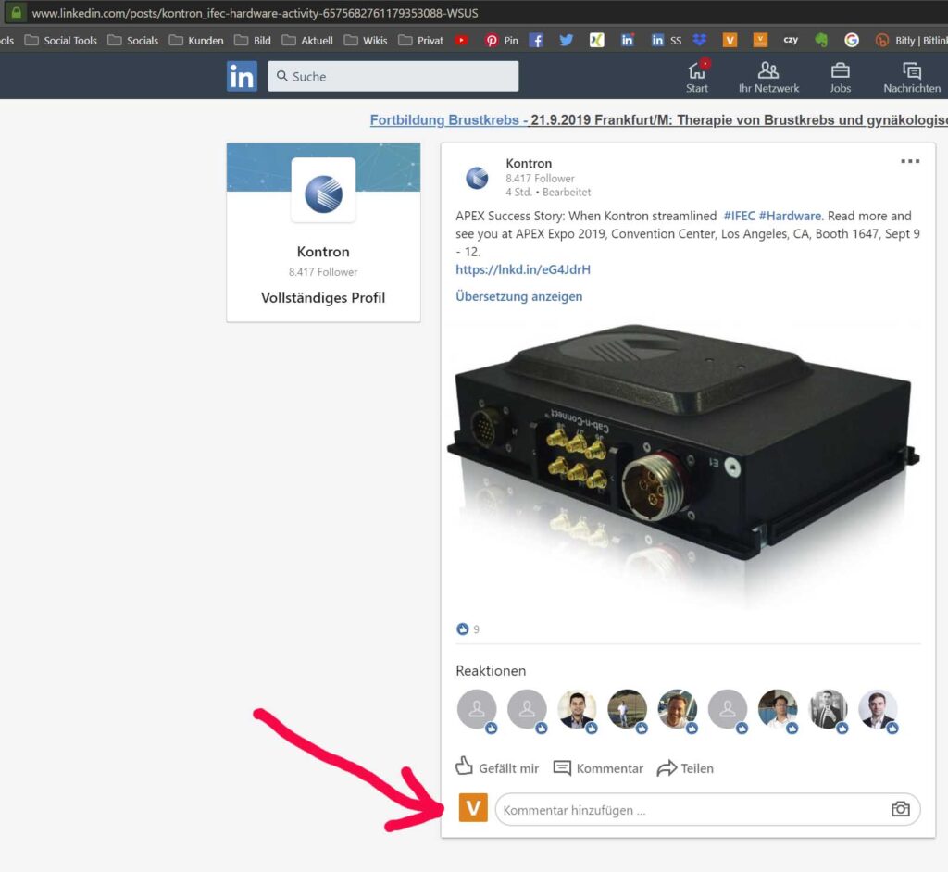Expand the Social Tools bookmark folder
Viewport: 948px width, 872px height.
61,40
